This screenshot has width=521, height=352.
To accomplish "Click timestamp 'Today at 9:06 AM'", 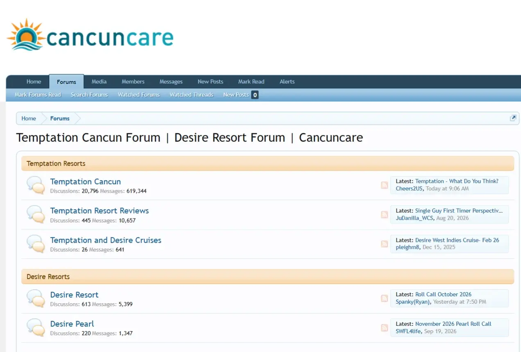I will coord(447,188).
